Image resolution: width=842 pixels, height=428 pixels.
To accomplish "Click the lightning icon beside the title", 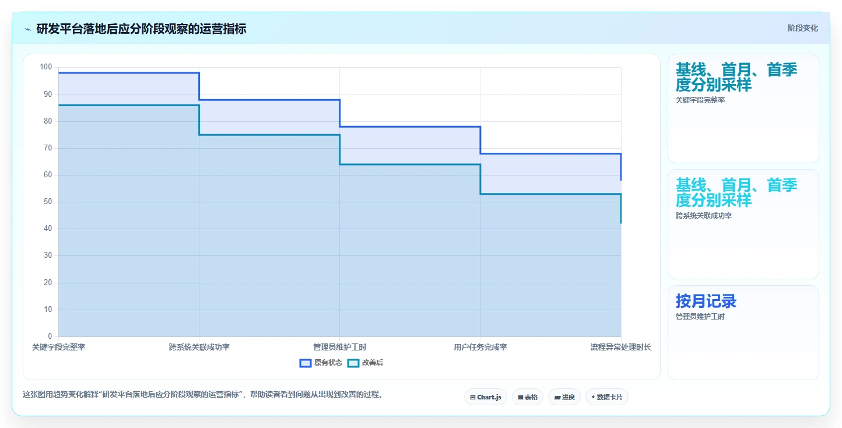I will pos(27,29).
